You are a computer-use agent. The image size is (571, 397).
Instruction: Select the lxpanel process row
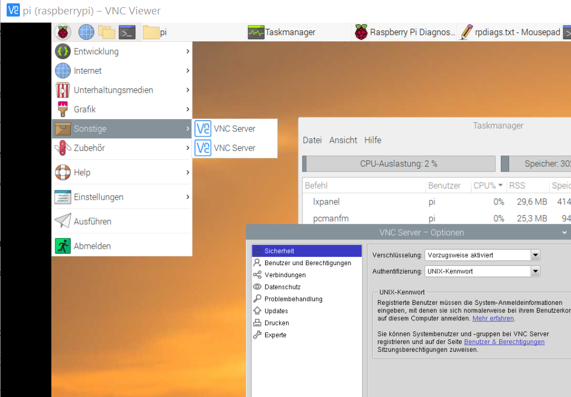tap(437, 202)
